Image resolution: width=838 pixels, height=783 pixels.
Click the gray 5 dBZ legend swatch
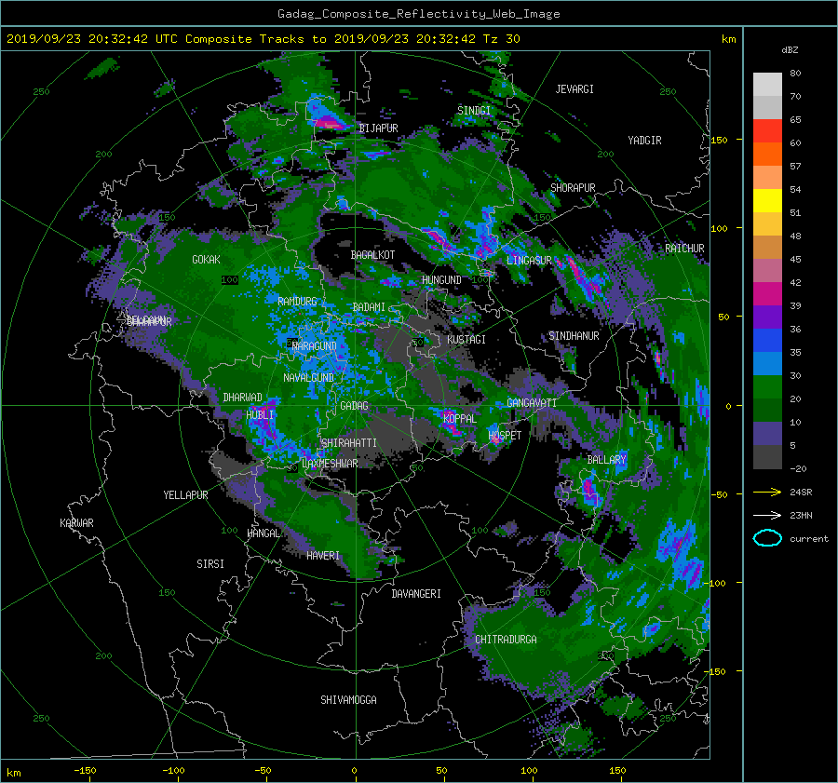pos(767,457)
